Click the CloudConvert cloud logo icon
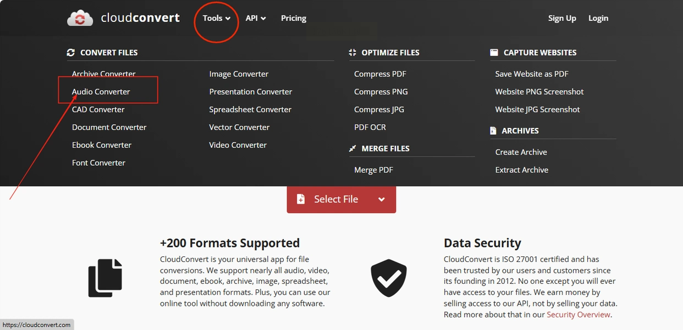Viewport: 683px width, 330px height. point(80,19)
